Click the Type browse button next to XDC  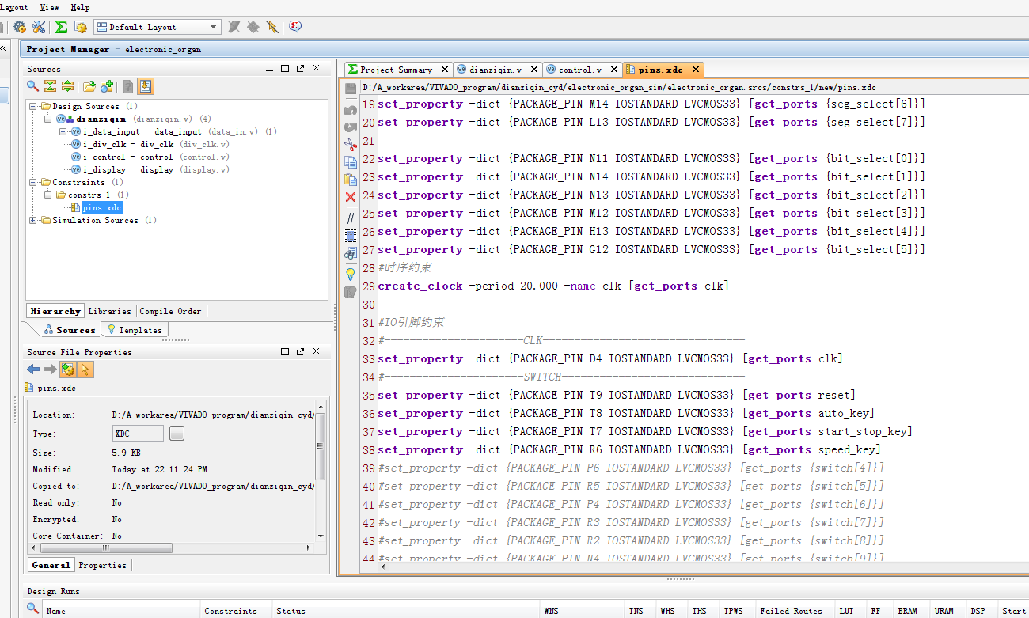[x=177, y=433]
